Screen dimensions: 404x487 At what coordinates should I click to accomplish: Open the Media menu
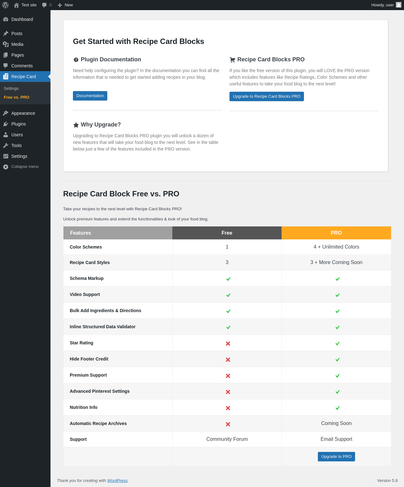pos(25,44)
